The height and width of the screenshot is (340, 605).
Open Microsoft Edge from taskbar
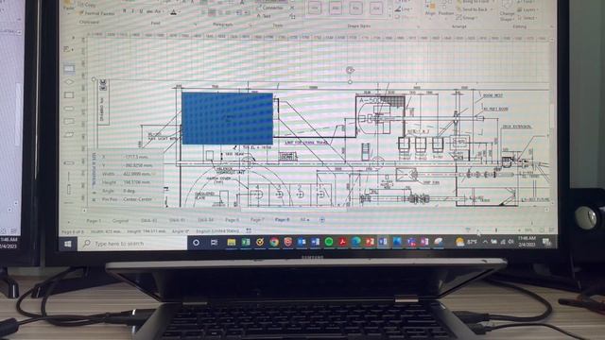click(x=356, y=242)
